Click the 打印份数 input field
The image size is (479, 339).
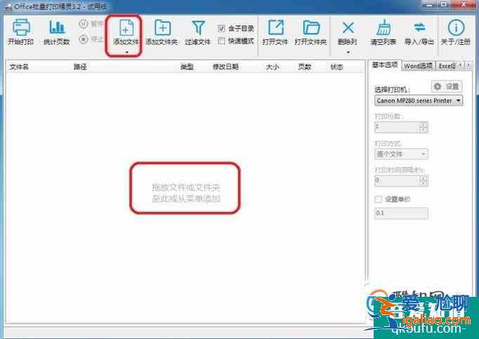(x=397, y=127)
